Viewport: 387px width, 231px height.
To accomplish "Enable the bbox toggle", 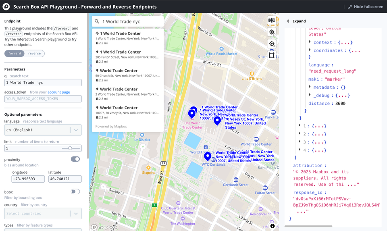I will [75, 191].
